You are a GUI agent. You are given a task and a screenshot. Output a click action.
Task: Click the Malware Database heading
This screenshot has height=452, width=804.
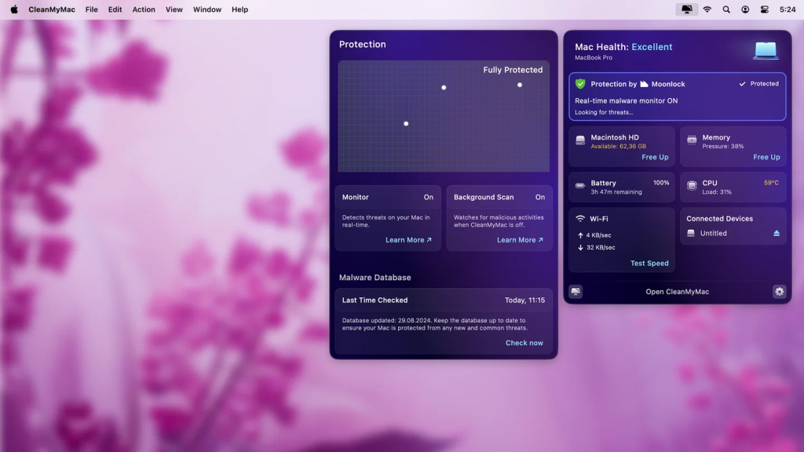pyautogui.click(x=375, y=277)
